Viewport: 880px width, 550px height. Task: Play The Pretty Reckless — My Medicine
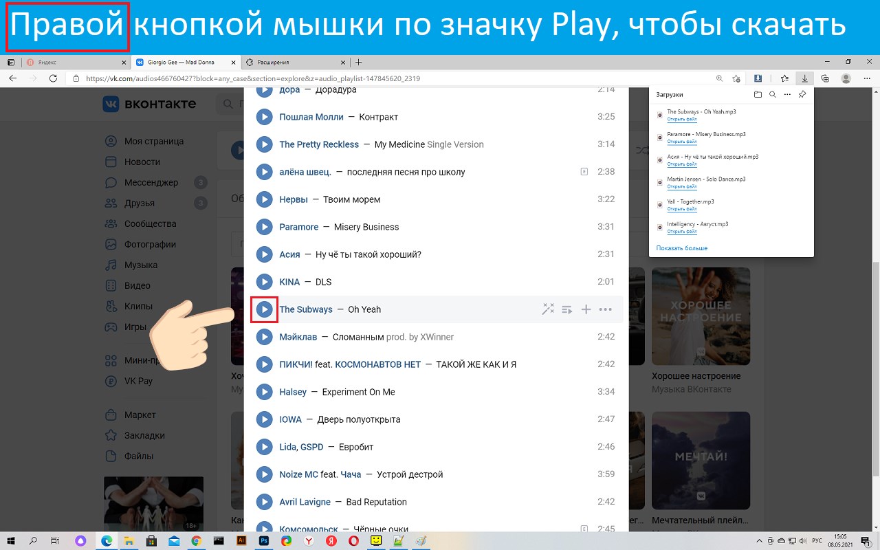point(264,144)
